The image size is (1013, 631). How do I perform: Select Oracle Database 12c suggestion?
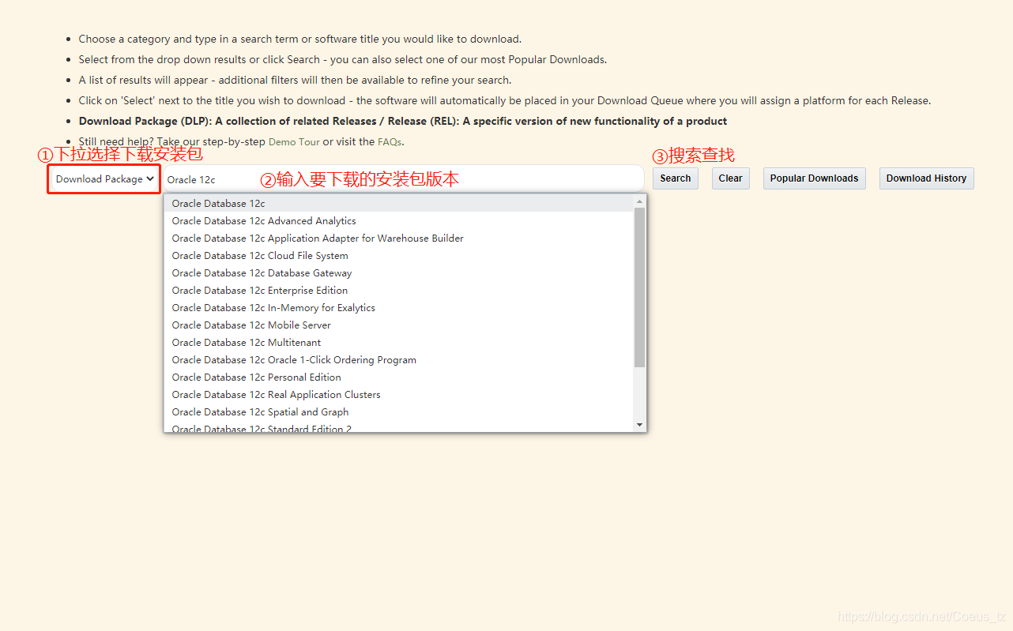(x=399, y=204)
